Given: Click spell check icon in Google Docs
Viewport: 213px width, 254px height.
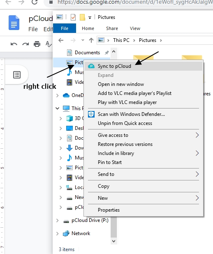Looking at the screenshot, I should [x=49, y=44].
